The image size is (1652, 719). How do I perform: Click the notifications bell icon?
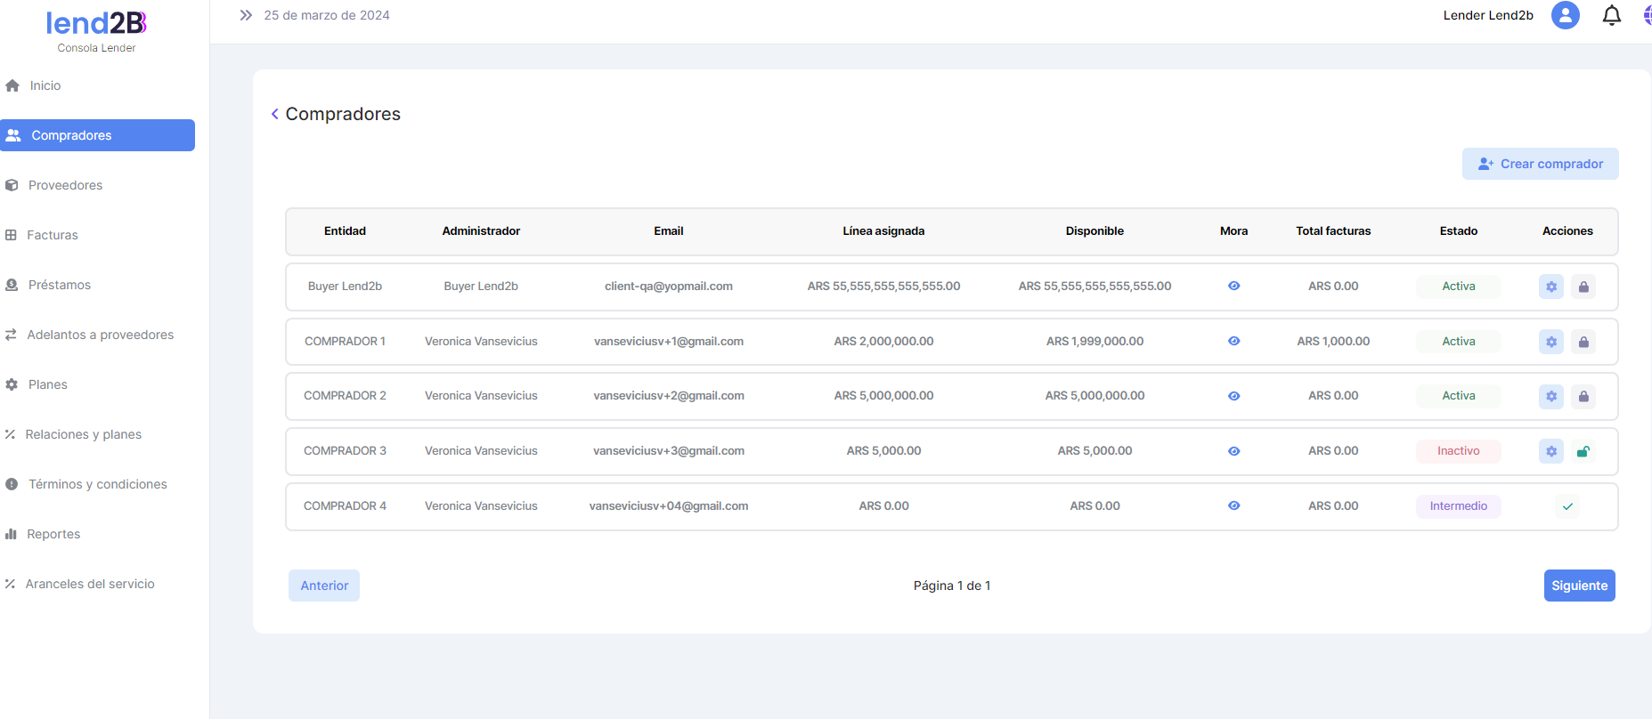(1611, 16)
